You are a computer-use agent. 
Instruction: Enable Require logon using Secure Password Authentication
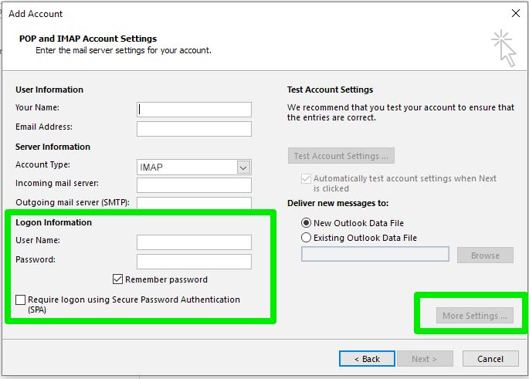(x=21, y=299)
